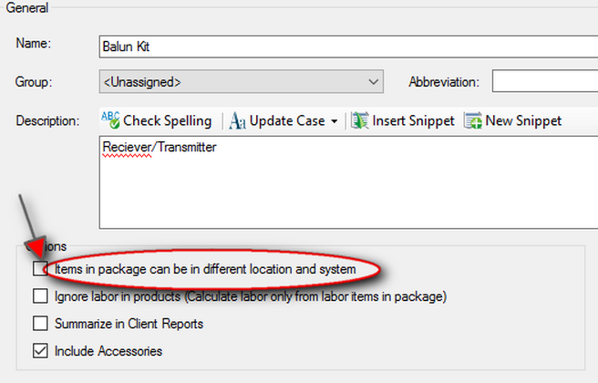Click inside the Description text area
The width and height of the screenshot is (598, 383).
[x=348, y=182]
